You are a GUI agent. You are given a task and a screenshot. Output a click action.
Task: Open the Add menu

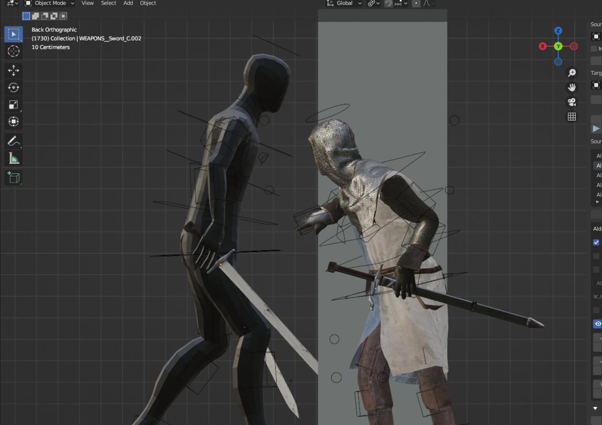pyautogui.click(x=128, y=3)
